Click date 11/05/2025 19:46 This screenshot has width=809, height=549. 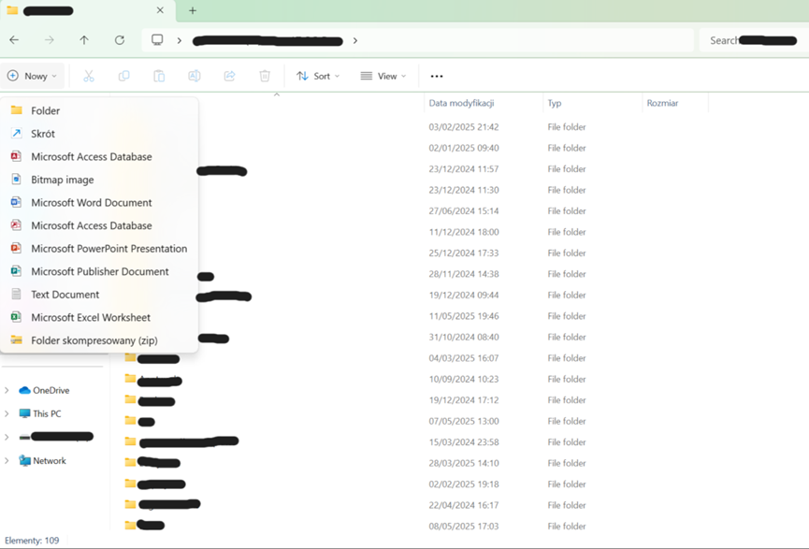pyautogui.click(x=463, y=316)
